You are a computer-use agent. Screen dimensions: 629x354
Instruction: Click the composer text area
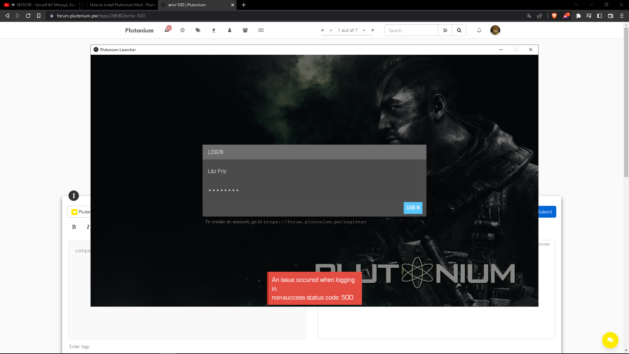click(x=187, y=289)
